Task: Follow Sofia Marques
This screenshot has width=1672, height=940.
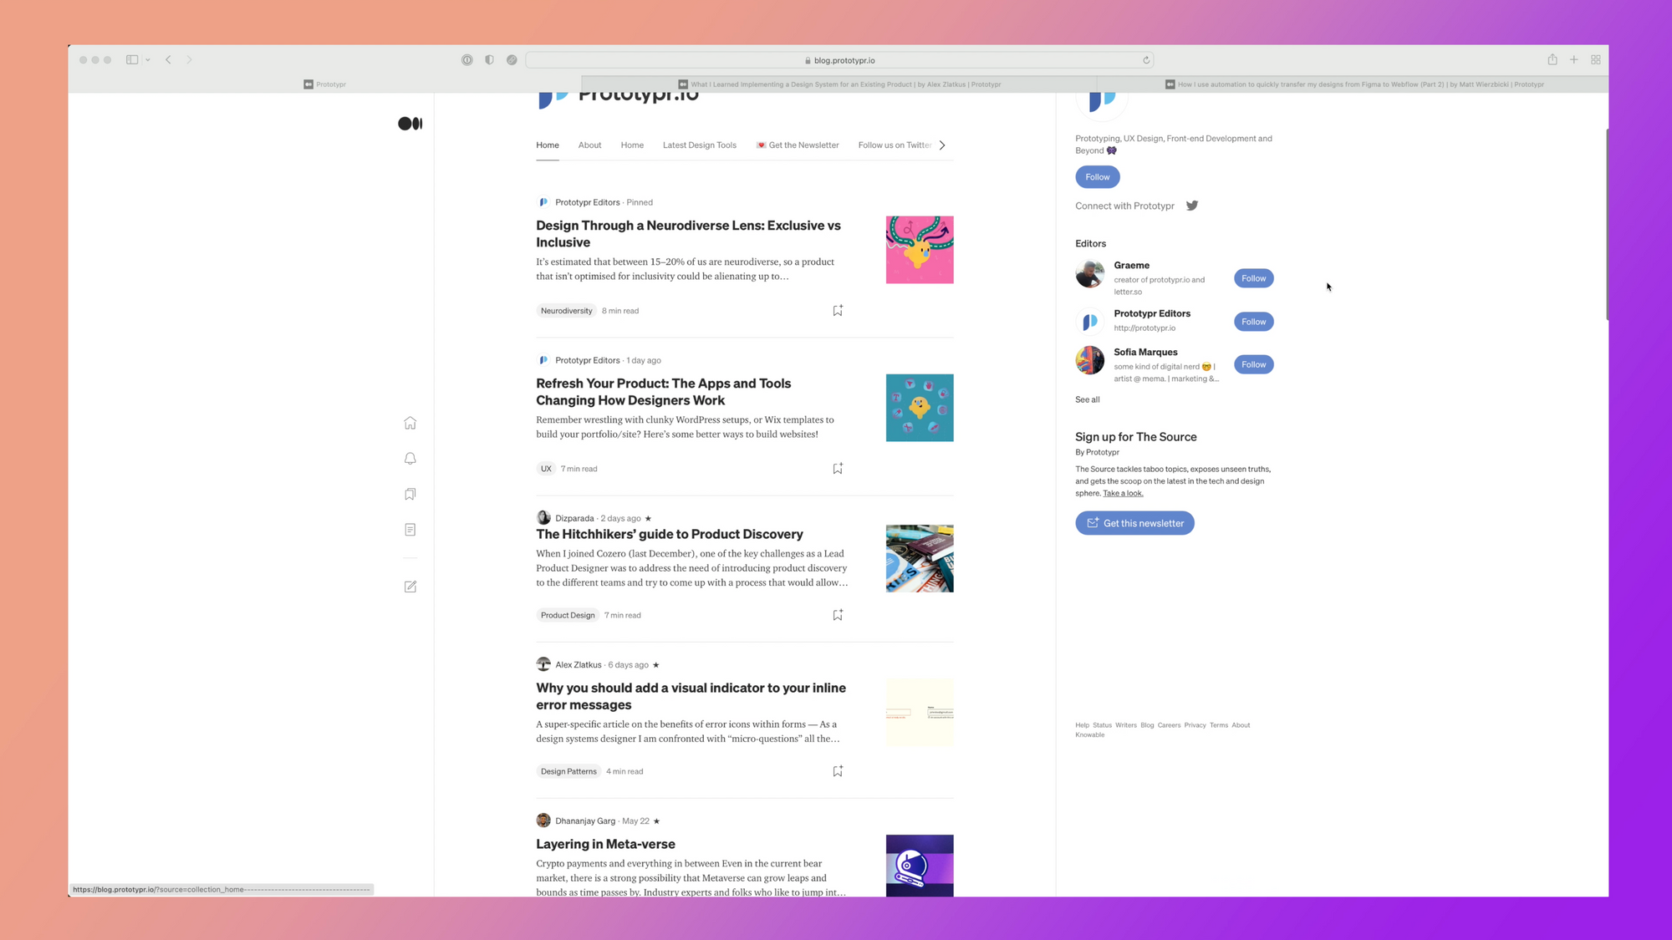Action: coord(1253,364)
